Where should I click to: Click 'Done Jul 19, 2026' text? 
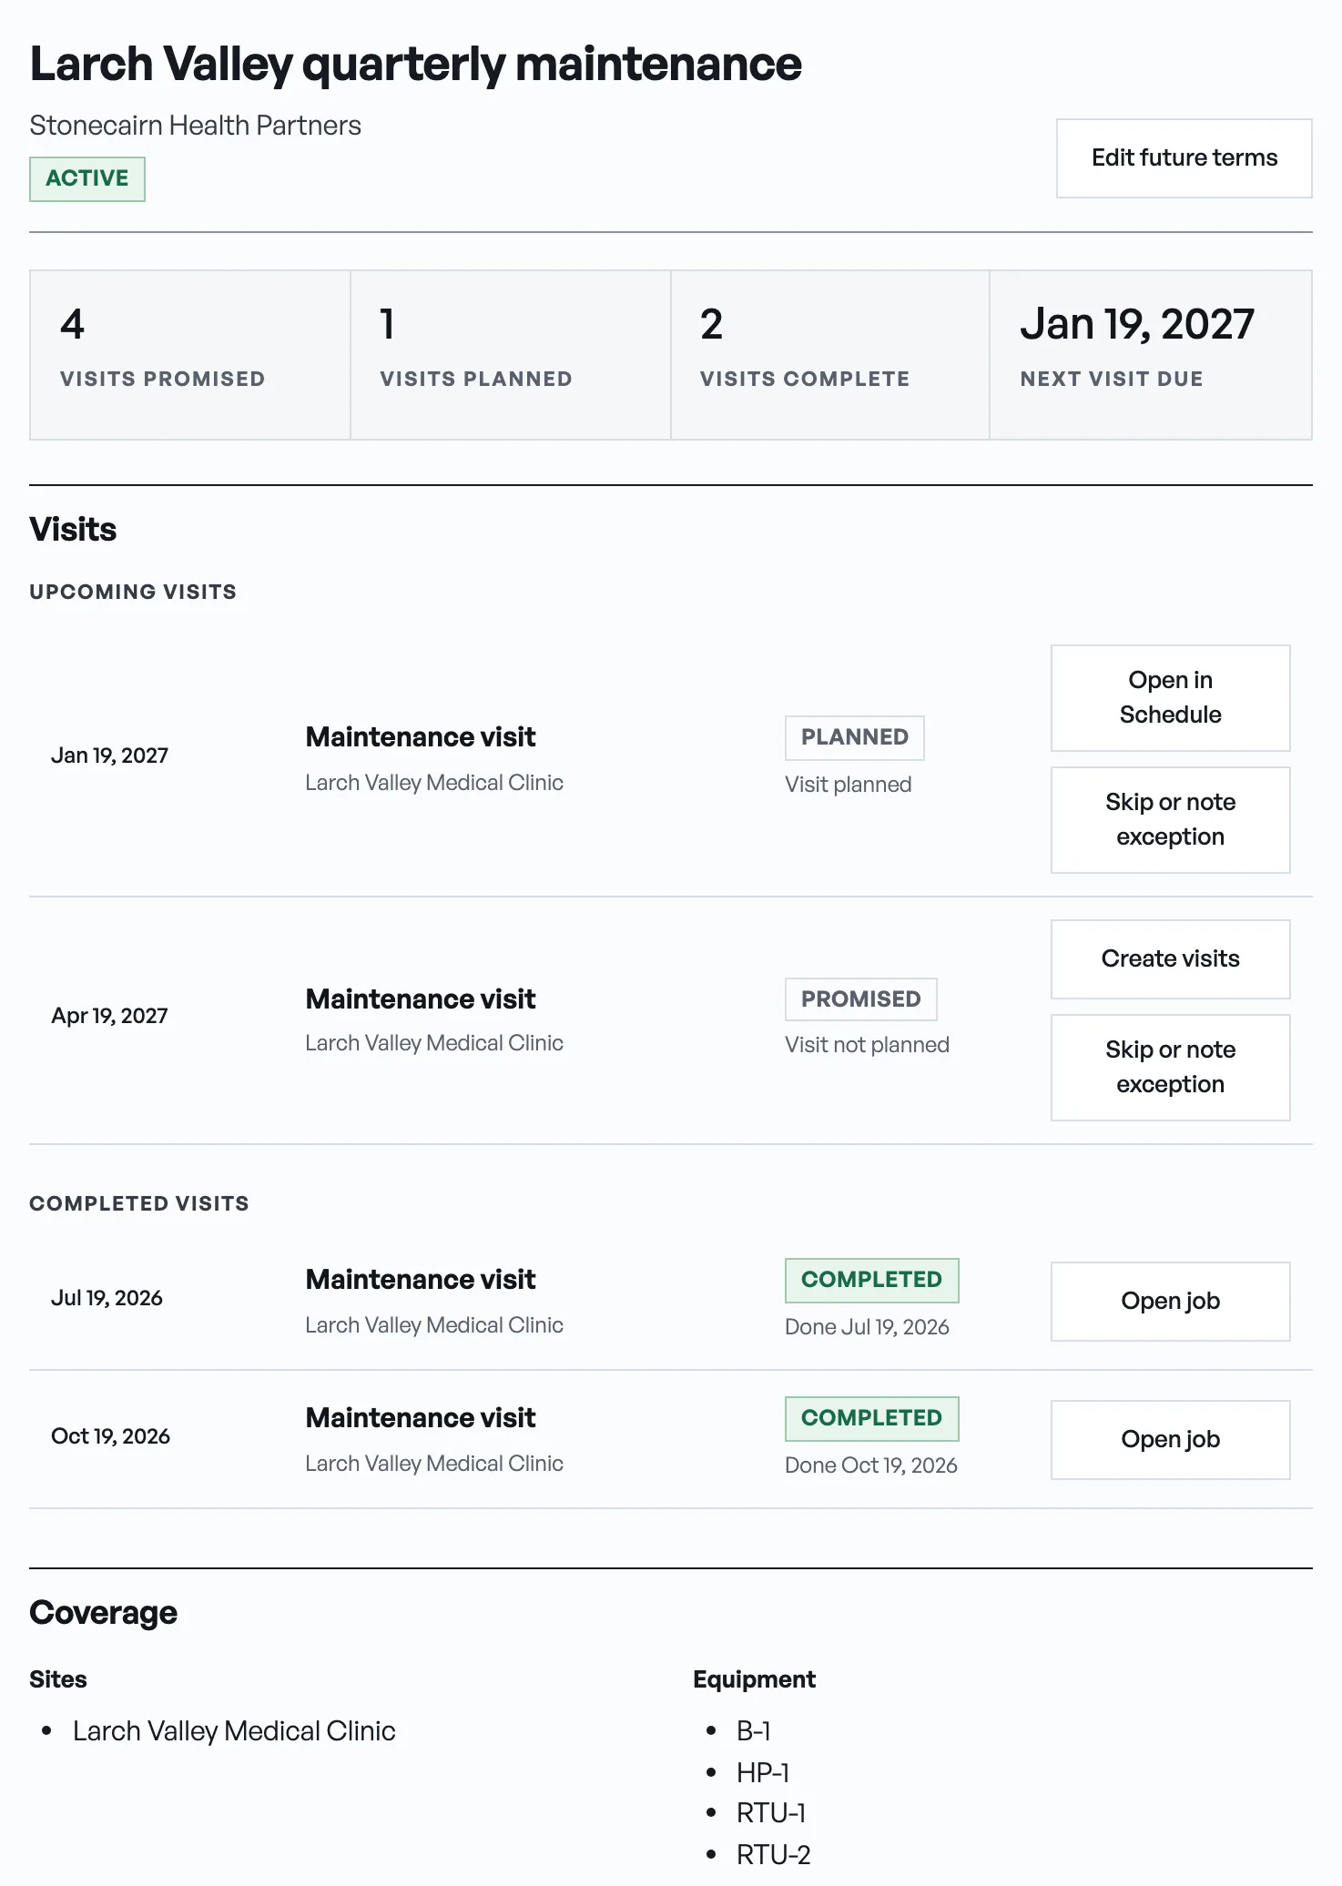868,1327
